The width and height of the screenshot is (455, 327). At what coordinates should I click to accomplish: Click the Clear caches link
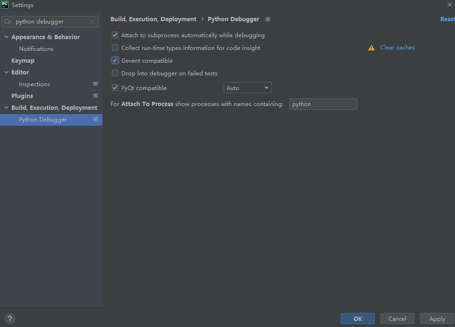(397, 48)
